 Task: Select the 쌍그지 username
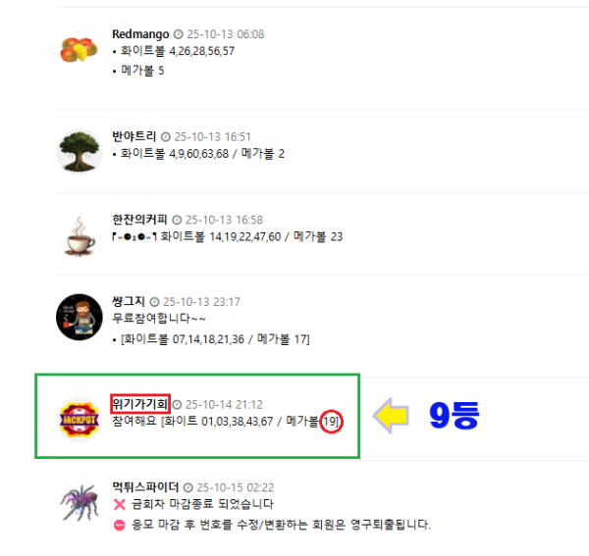point(129,301)
